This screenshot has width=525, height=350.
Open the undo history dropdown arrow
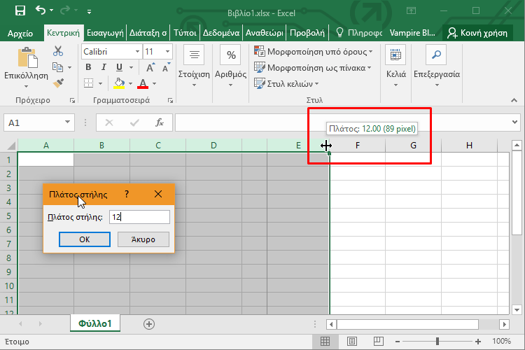point(51,10)
